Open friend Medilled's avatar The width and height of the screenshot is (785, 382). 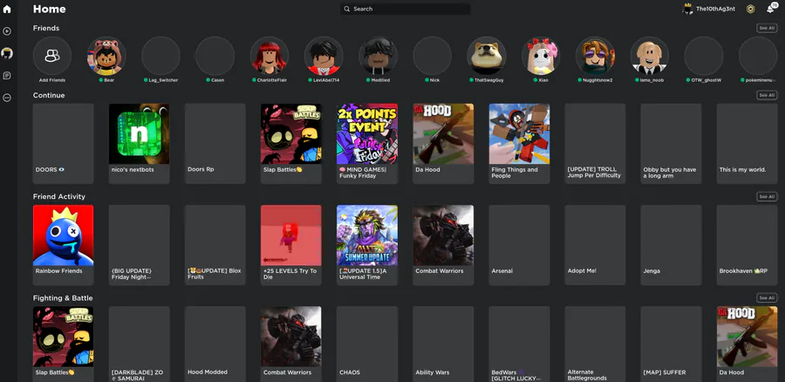pyautogui.click(x=378, y=56)
